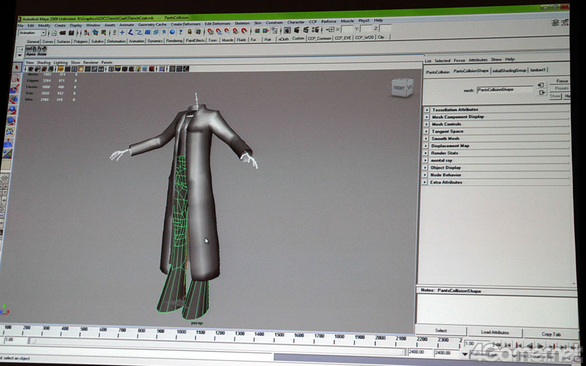Image resolution: width=586 pixels, height=366 pixels.
Task: Click the go to output connection icon
Action: point(541,93)
